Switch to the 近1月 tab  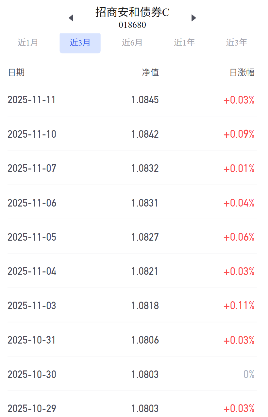click(x=28, y=43)
